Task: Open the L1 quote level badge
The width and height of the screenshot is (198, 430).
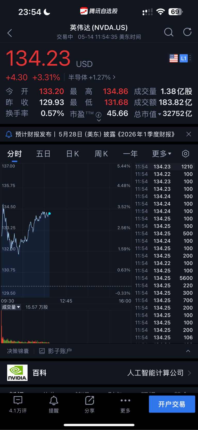Action: [184, 58]
